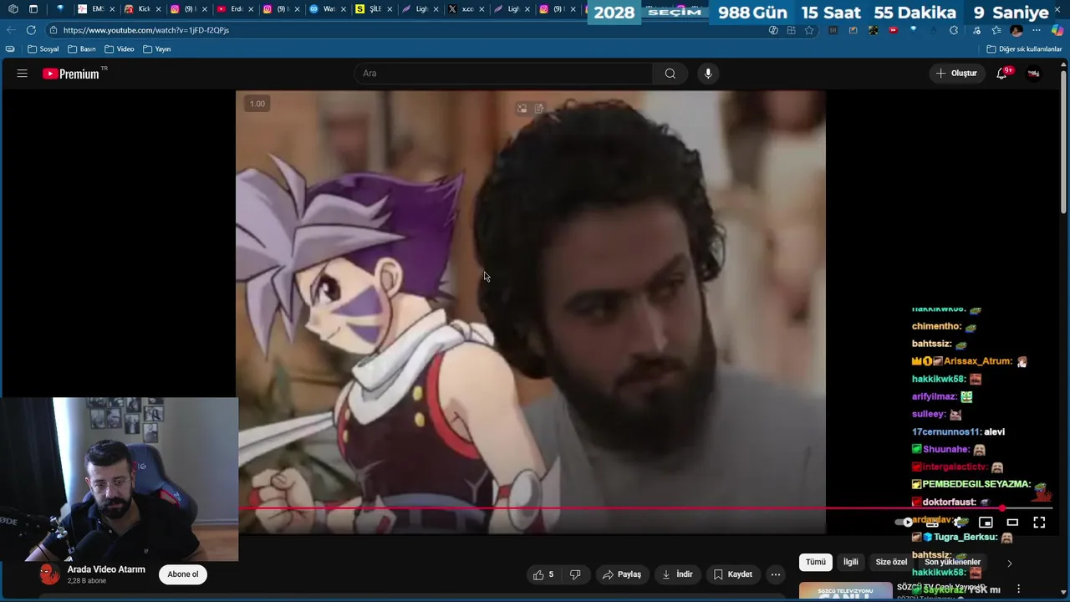Open the equalizer extension icon in toolbar
The width and height of the screenshot is (1070, 602).
pyautogui.click(x=833, y=30)
